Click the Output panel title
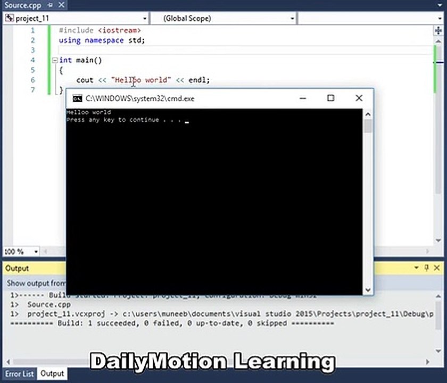Viewport: 447px width, 383px height. [x=17, y=268]
